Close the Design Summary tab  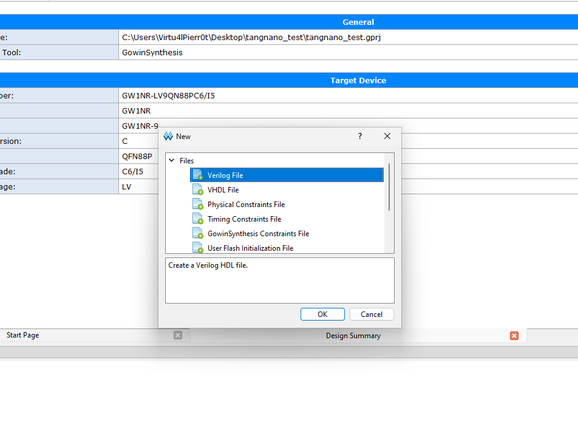514,335
